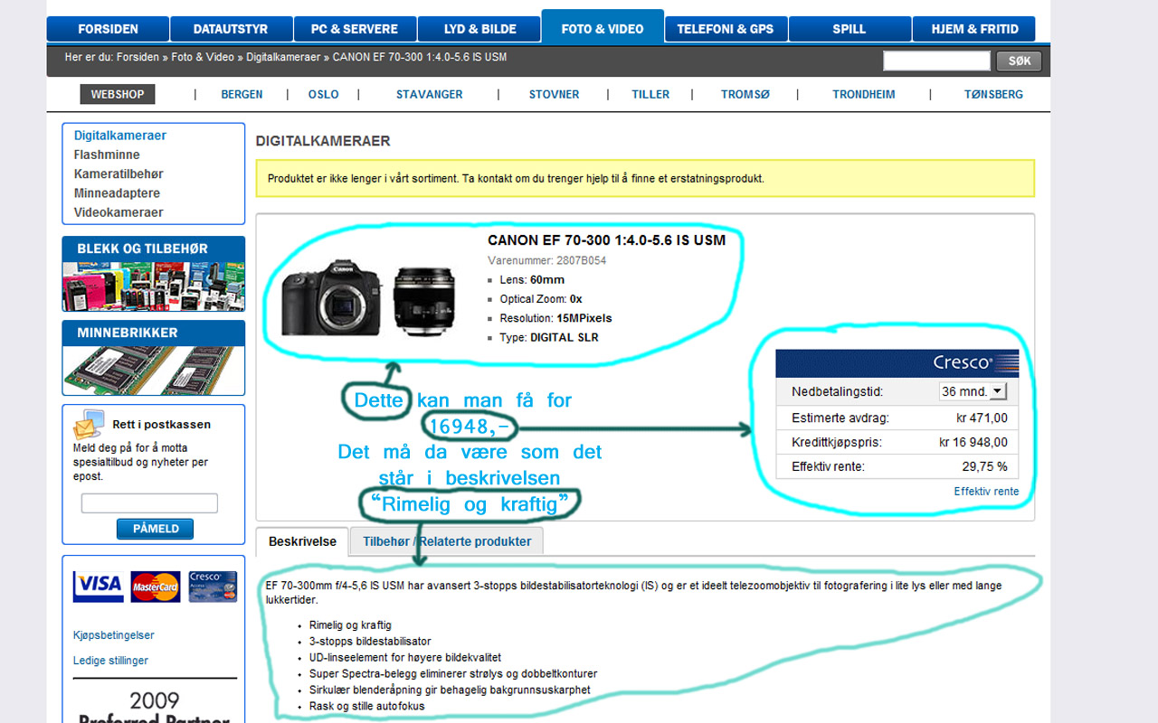The width and height of the screenshot is (1158, 723).
Task: Choose the TRONDHEIM store link
Action: click(864, 94)
